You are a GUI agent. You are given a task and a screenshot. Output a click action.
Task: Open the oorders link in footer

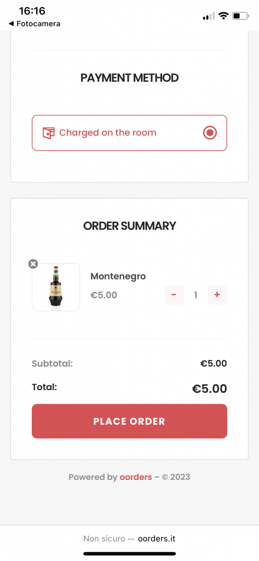(x=136, y=477)
